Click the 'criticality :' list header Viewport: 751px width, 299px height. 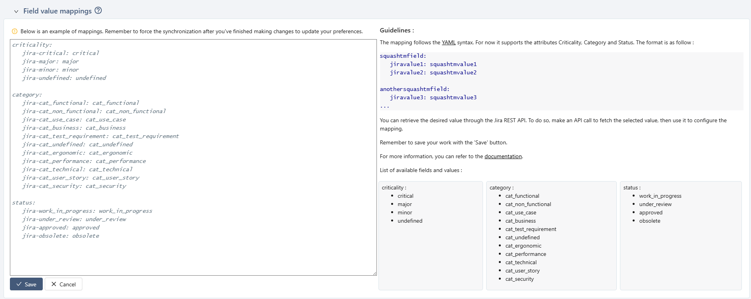point(394,187)
